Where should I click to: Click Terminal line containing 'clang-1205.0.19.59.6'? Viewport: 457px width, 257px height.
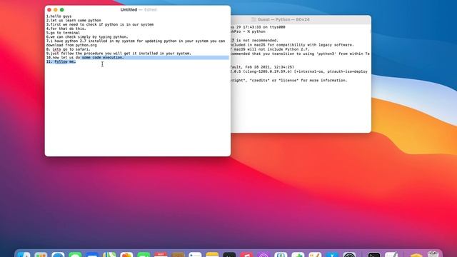pos(299,71)
